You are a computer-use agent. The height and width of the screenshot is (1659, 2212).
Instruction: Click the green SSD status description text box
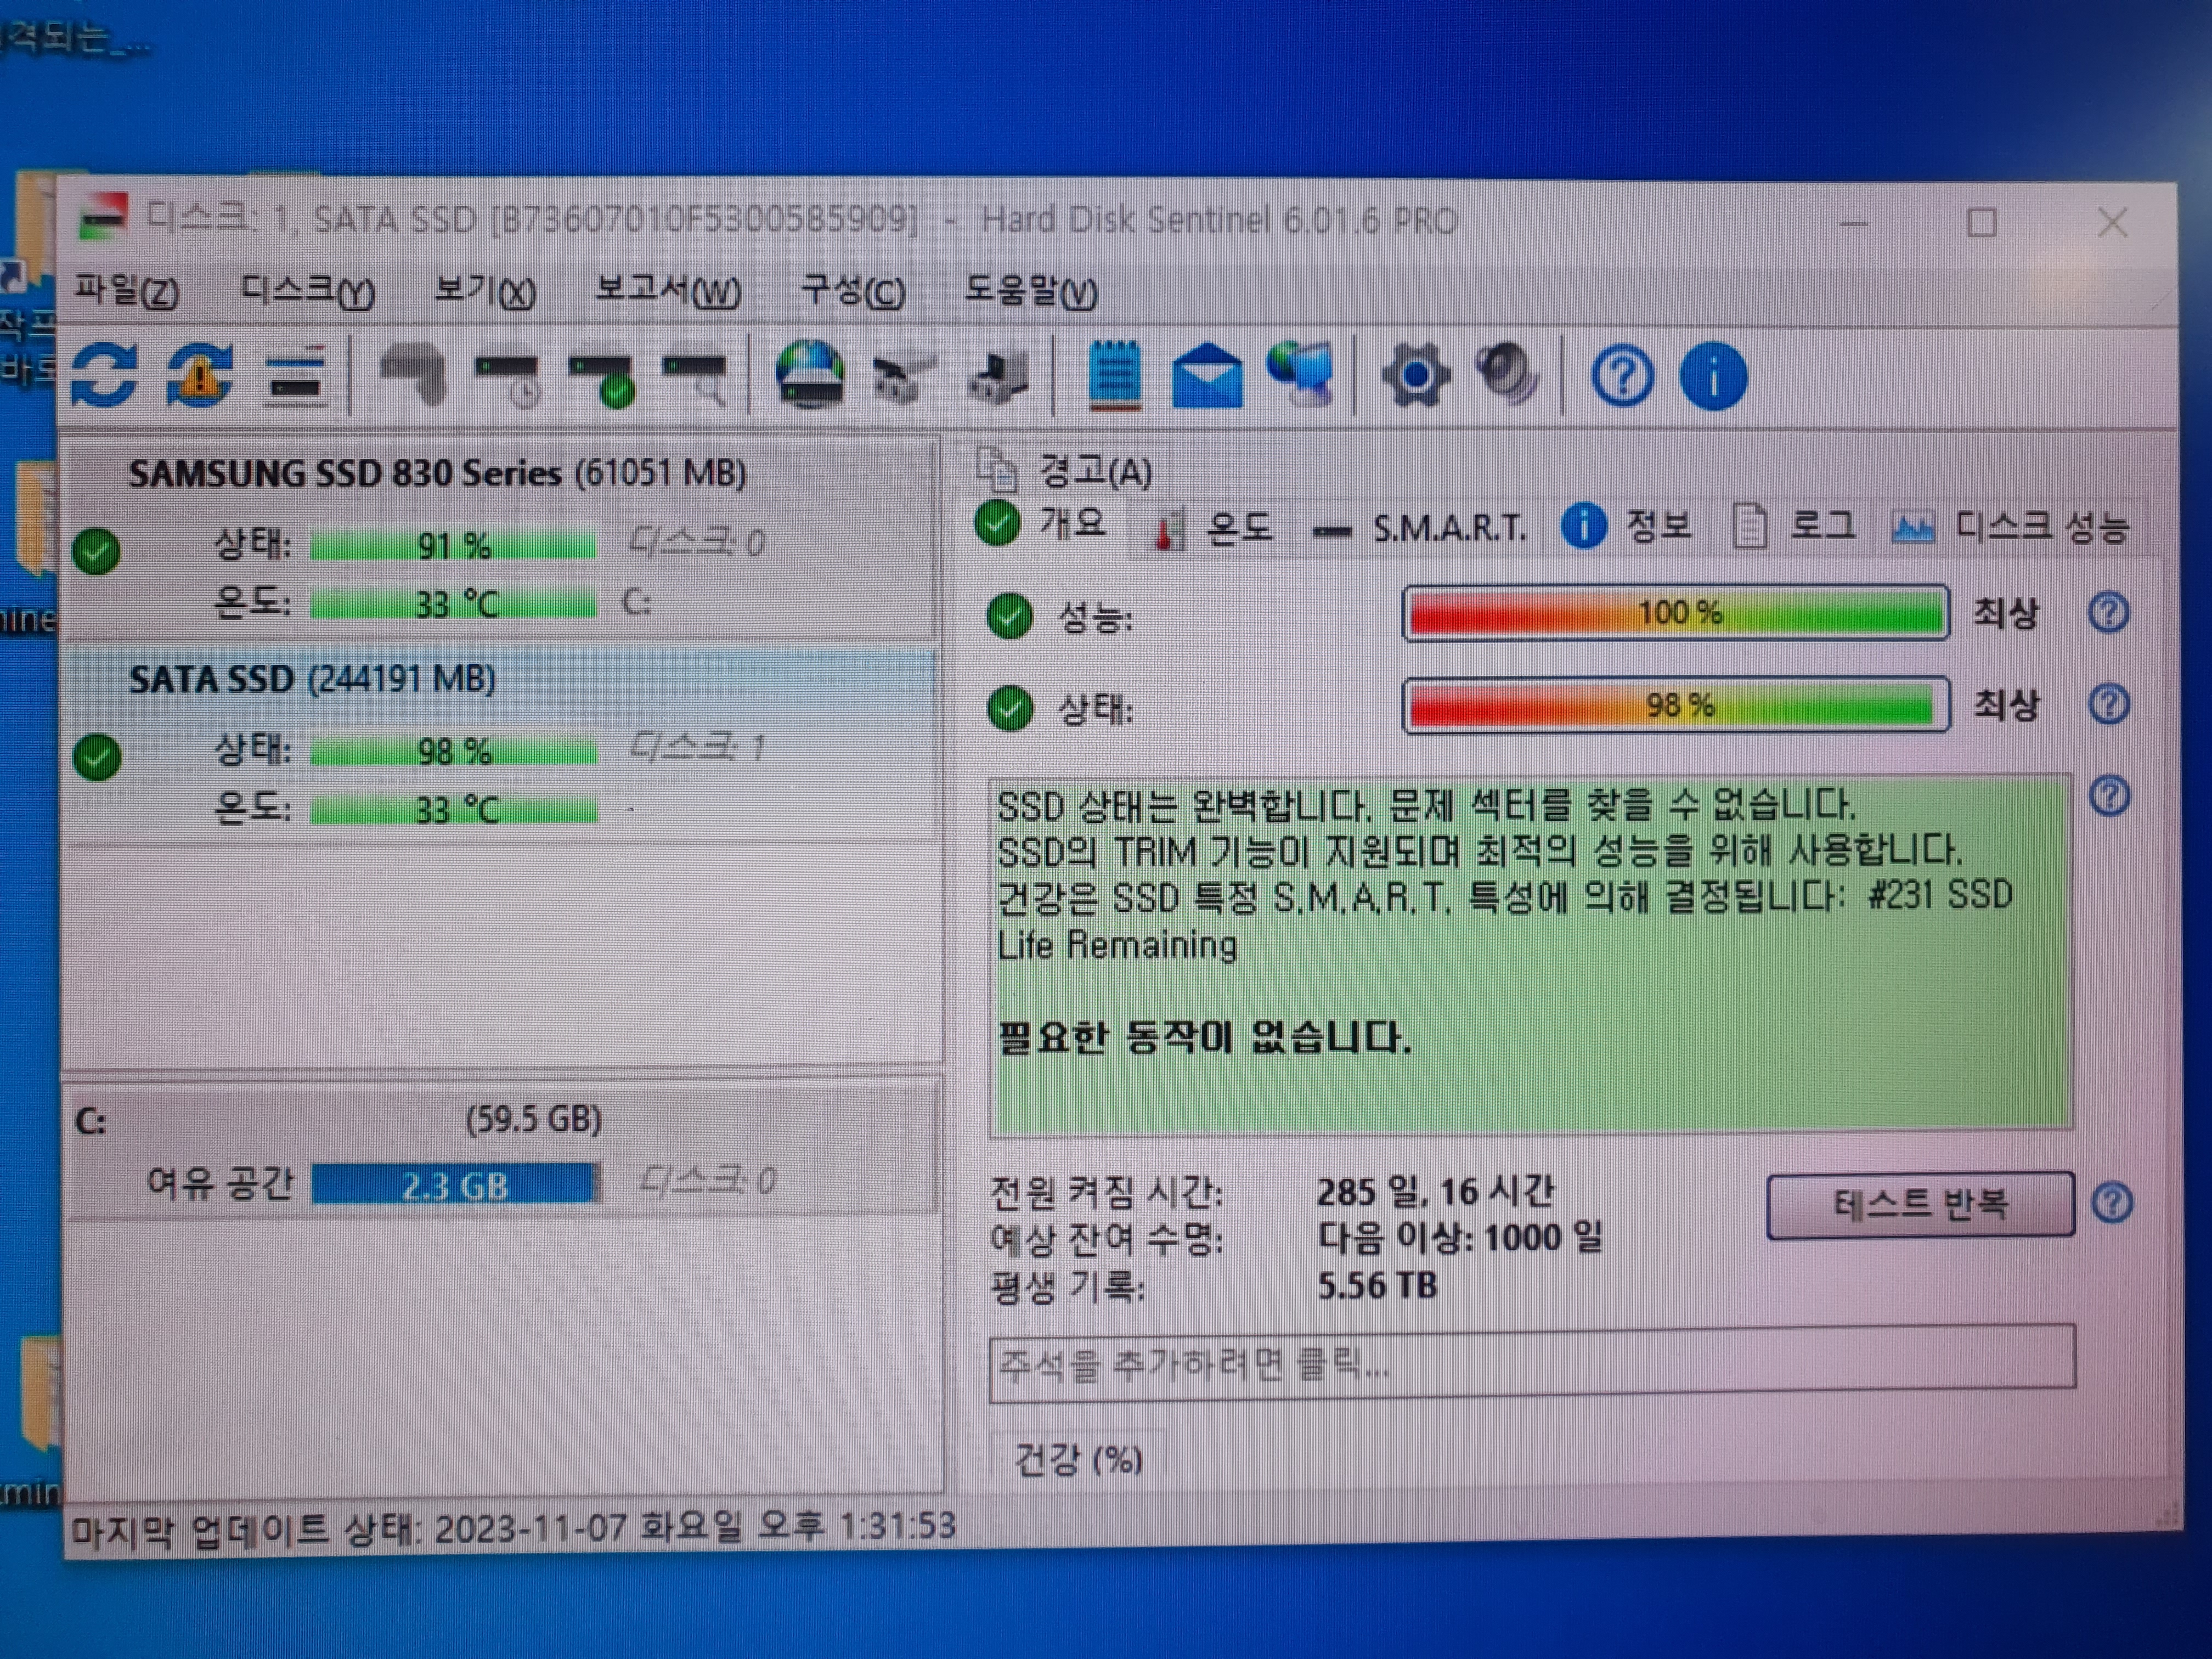[1531, 955]
